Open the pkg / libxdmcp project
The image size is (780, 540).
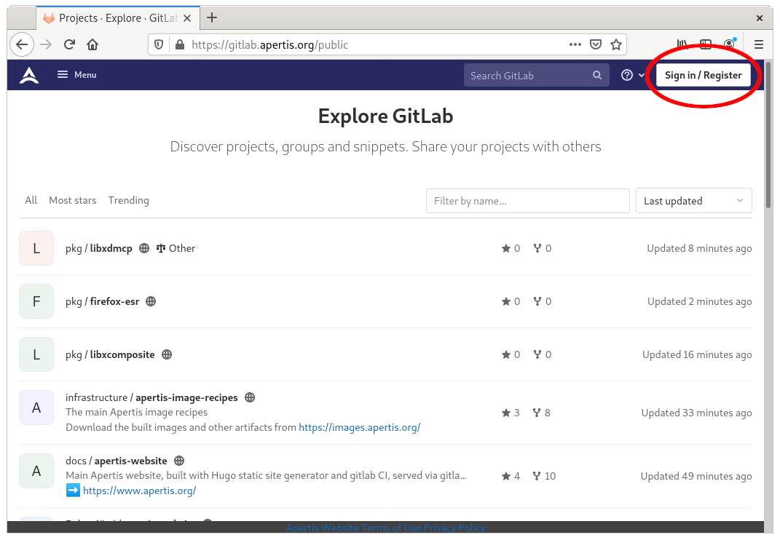(x=99, y=248)
